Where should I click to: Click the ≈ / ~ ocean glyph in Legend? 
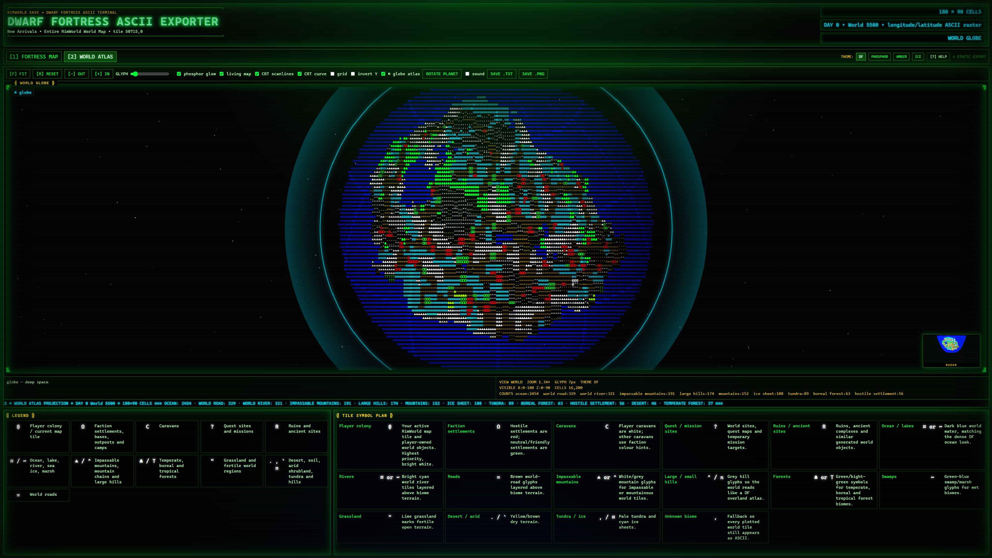coord(18,461)
